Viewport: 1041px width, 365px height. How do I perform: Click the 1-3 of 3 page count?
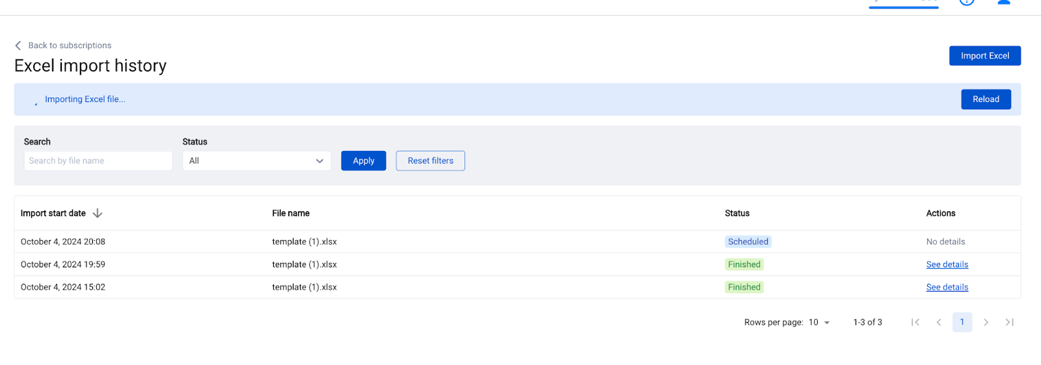click(x=867, y=323)
